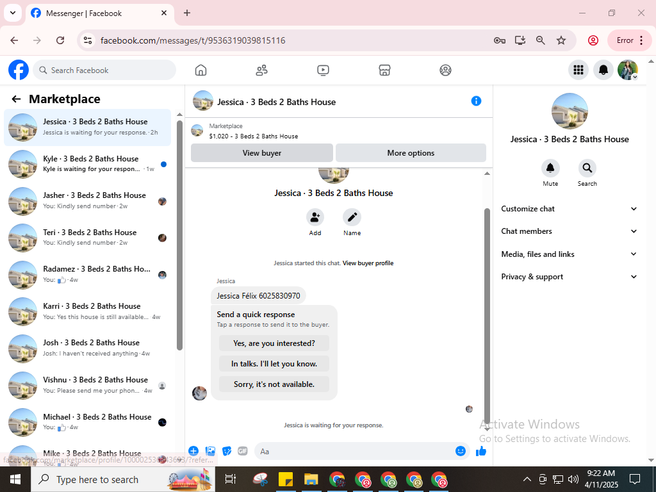656x492 pixels.
Task: Open the Marketplace storefront icon
Action: (x=384, y=70)
